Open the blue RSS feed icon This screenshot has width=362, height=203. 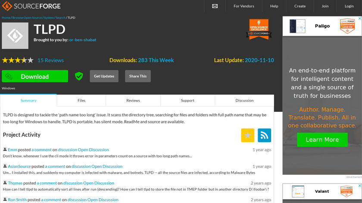coord(264,135)
